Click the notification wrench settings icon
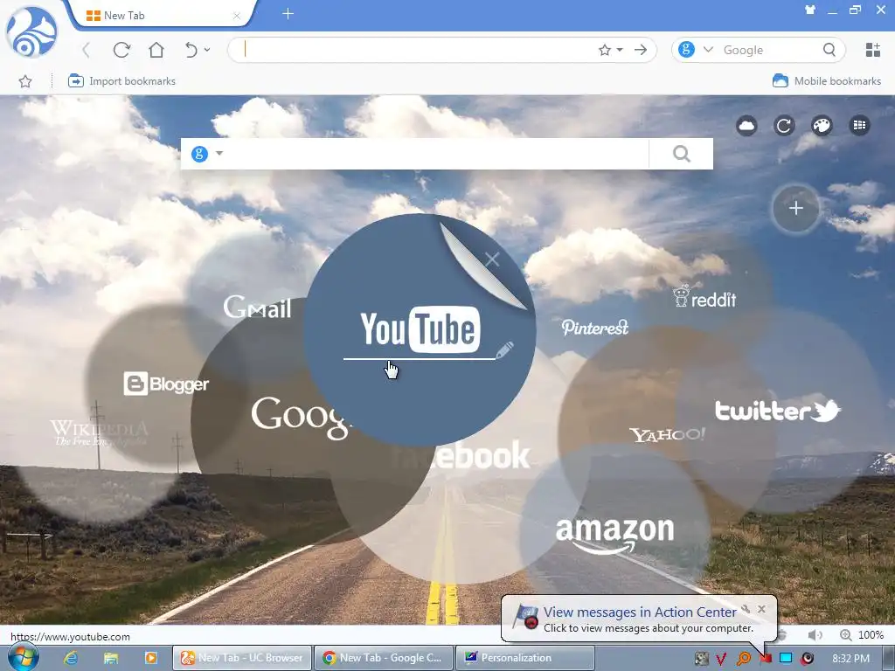Viewport: 895px width, 671px height. (x=746, y=609)
